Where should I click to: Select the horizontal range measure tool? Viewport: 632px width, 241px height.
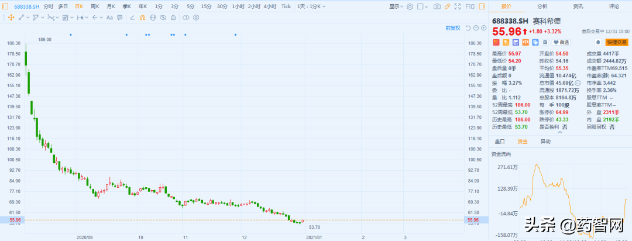80,18
